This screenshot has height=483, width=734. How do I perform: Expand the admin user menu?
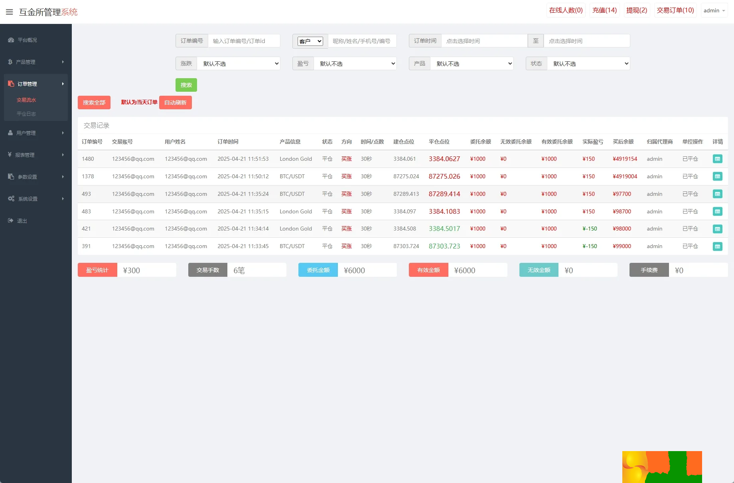pyautogui.click(x=714, y=10)
